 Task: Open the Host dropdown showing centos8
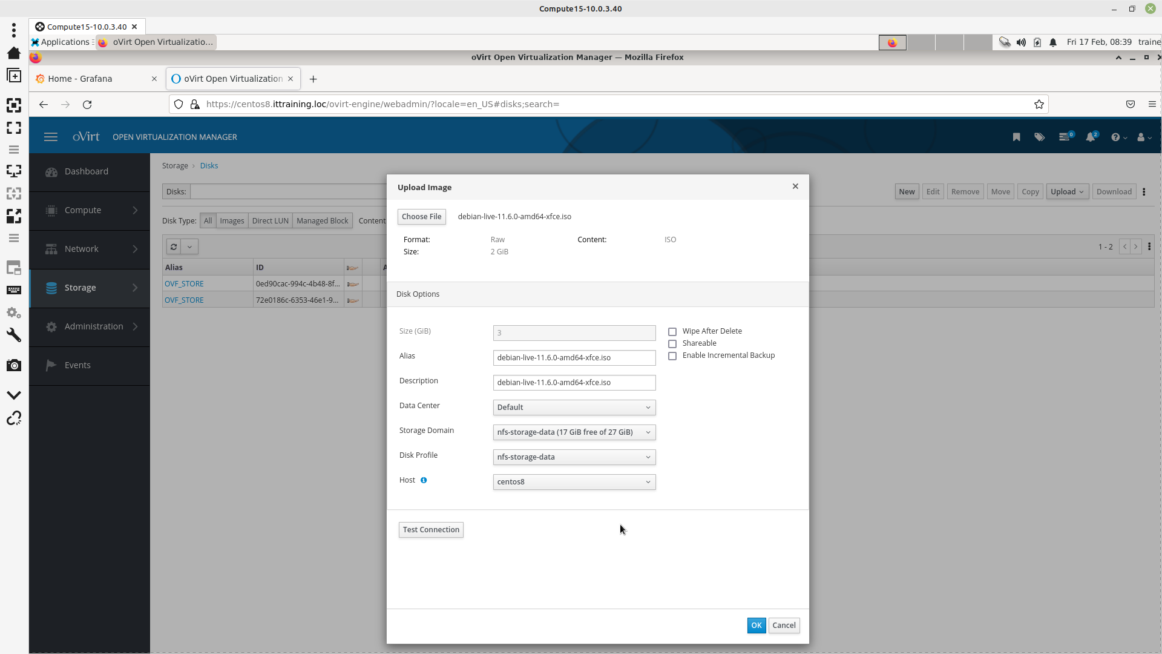tap(574, 482)
